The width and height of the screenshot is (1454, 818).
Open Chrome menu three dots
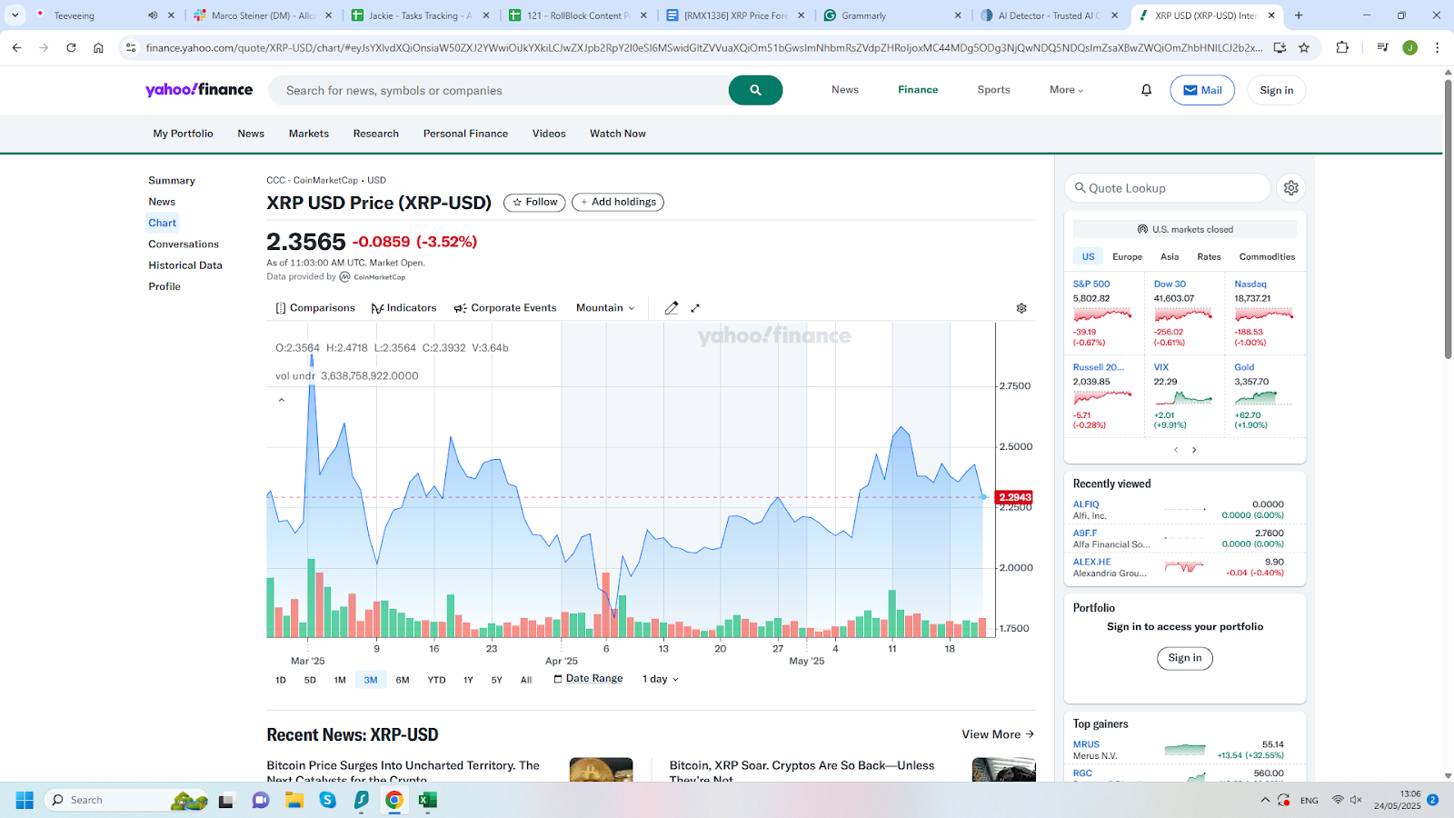pos(1437,47)
